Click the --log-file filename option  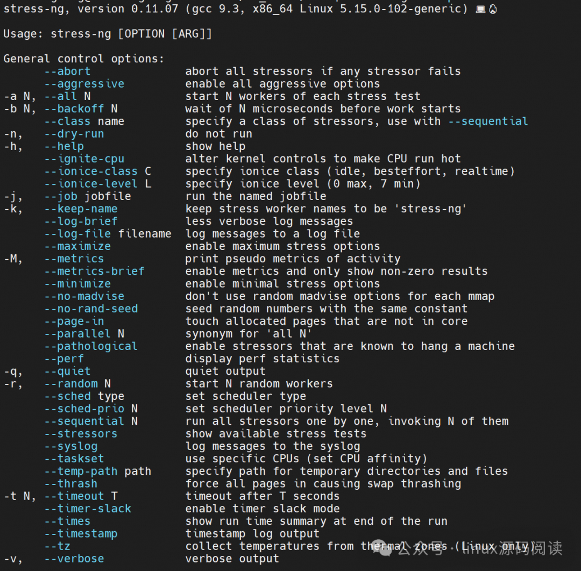(108, 234)
